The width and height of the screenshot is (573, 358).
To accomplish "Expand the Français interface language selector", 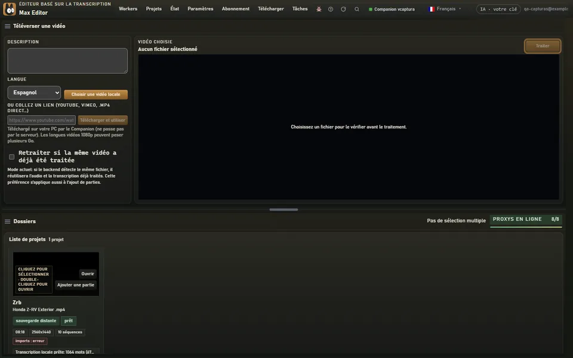I will pos(445,9).
